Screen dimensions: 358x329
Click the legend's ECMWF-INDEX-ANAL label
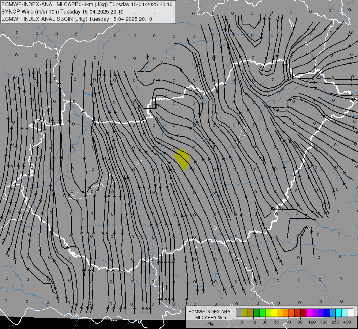coord(210,312)
